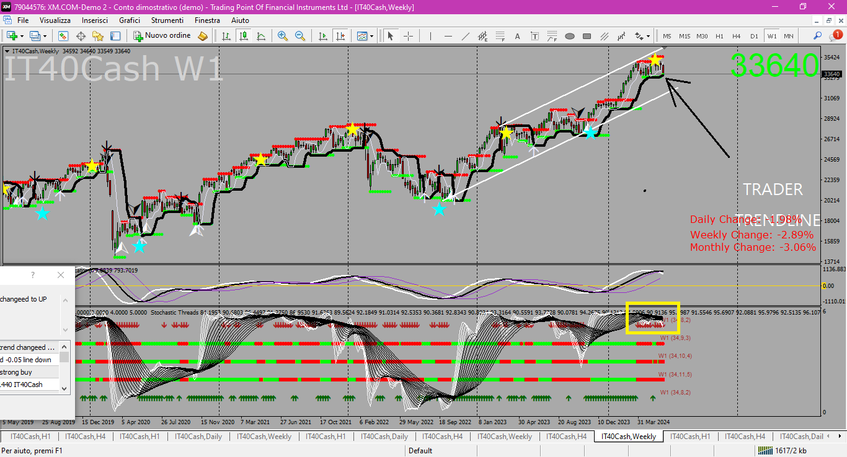Open the chart templates icon

[361, 36]
